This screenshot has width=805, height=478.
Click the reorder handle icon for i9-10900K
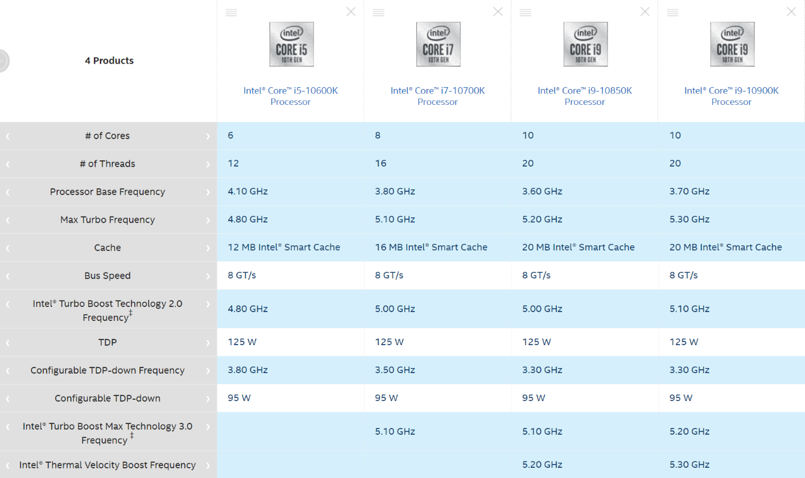click(672, 13)
